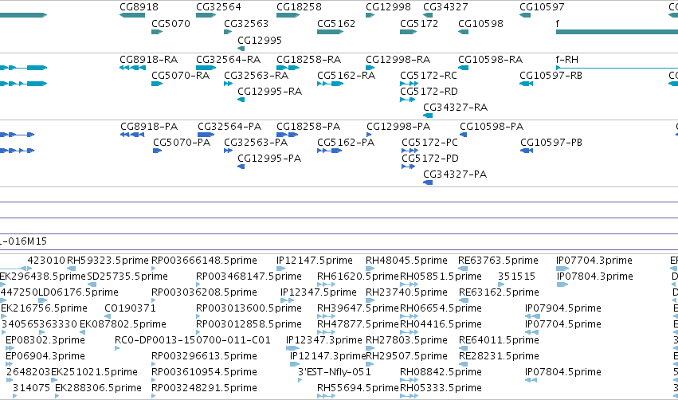This screenshot has height=400, width=678.
Task: Click transcript CG5070-RA label
Action: click(180, 75)
